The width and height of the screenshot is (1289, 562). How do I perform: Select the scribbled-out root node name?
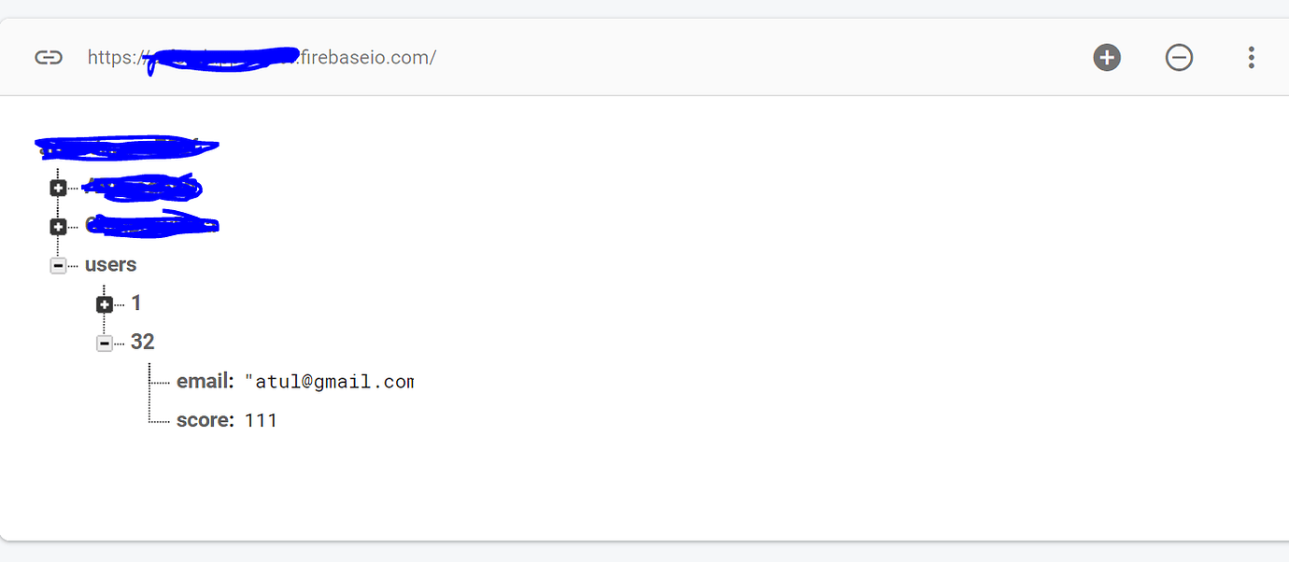[126, 147]
